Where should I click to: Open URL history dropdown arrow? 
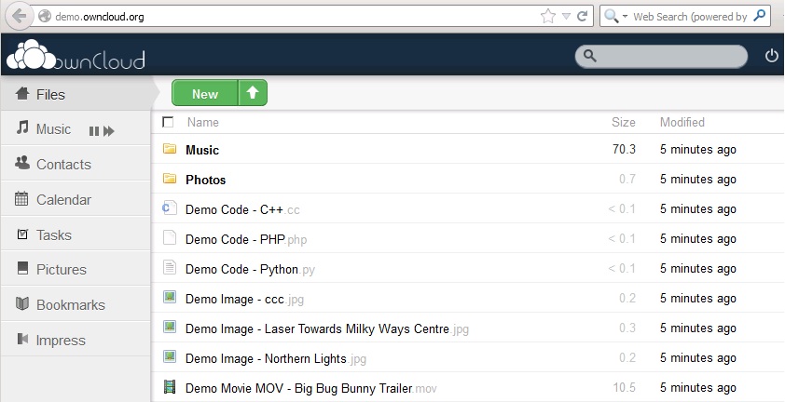tap(566, 17)
